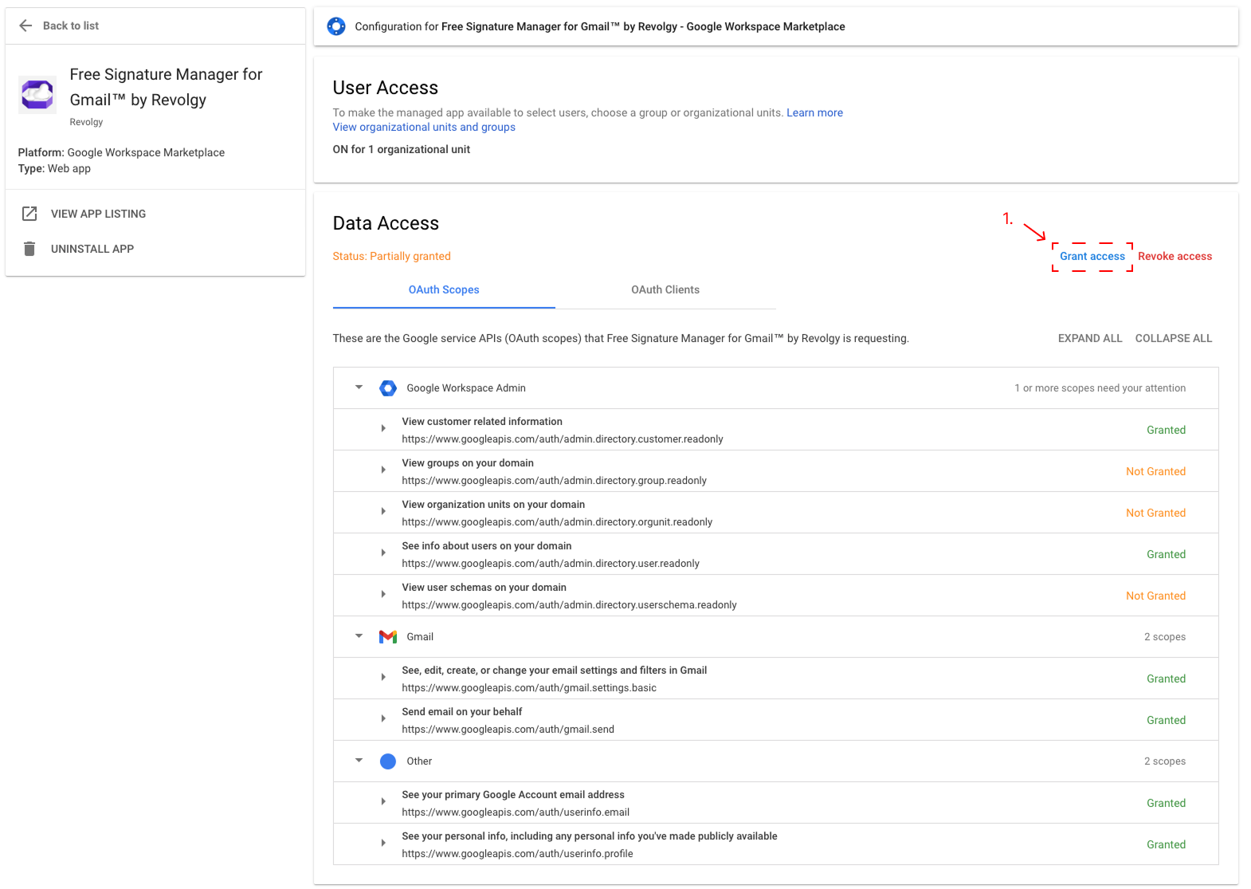This screenshot has width=1251, height=889.
Task: Switch to the OAuth Scopes tab
Action: point(444,290)
